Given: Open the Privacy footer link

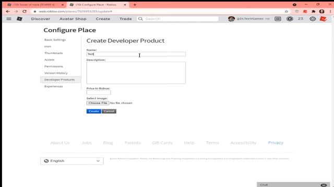Looking at the screenshot, I should tap(276, 143).
